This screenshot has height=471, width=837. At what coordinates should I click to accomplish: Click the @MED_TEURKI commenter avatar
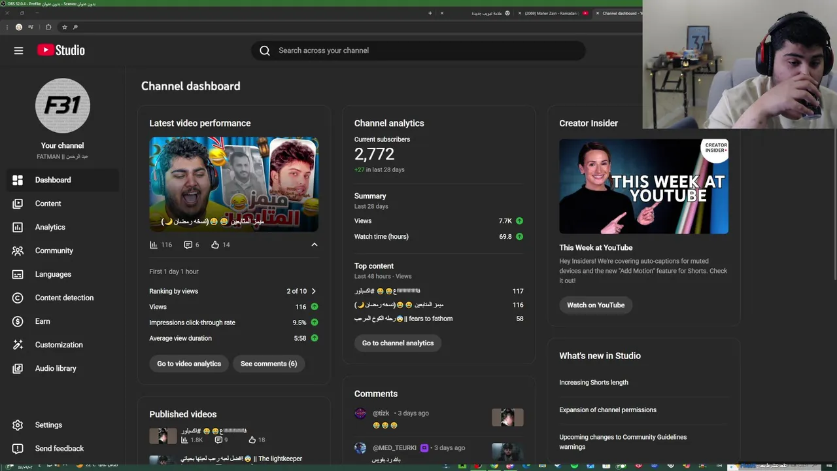tap(360, 448)
